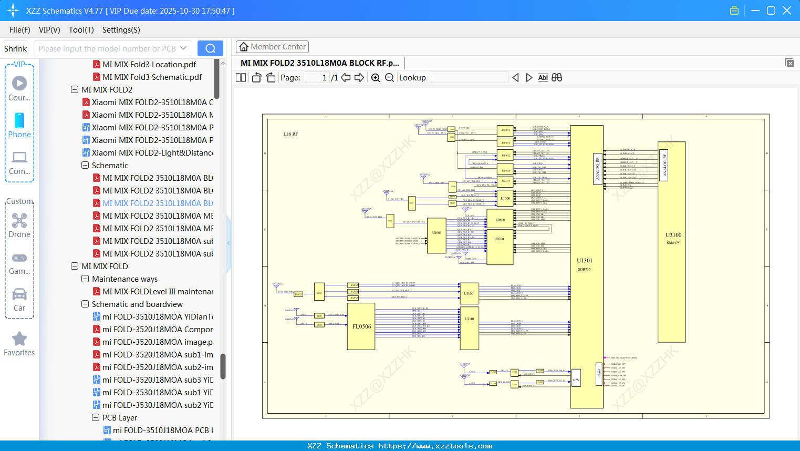
Task: Click the zoom in magnifier icon
Action: 376,78
